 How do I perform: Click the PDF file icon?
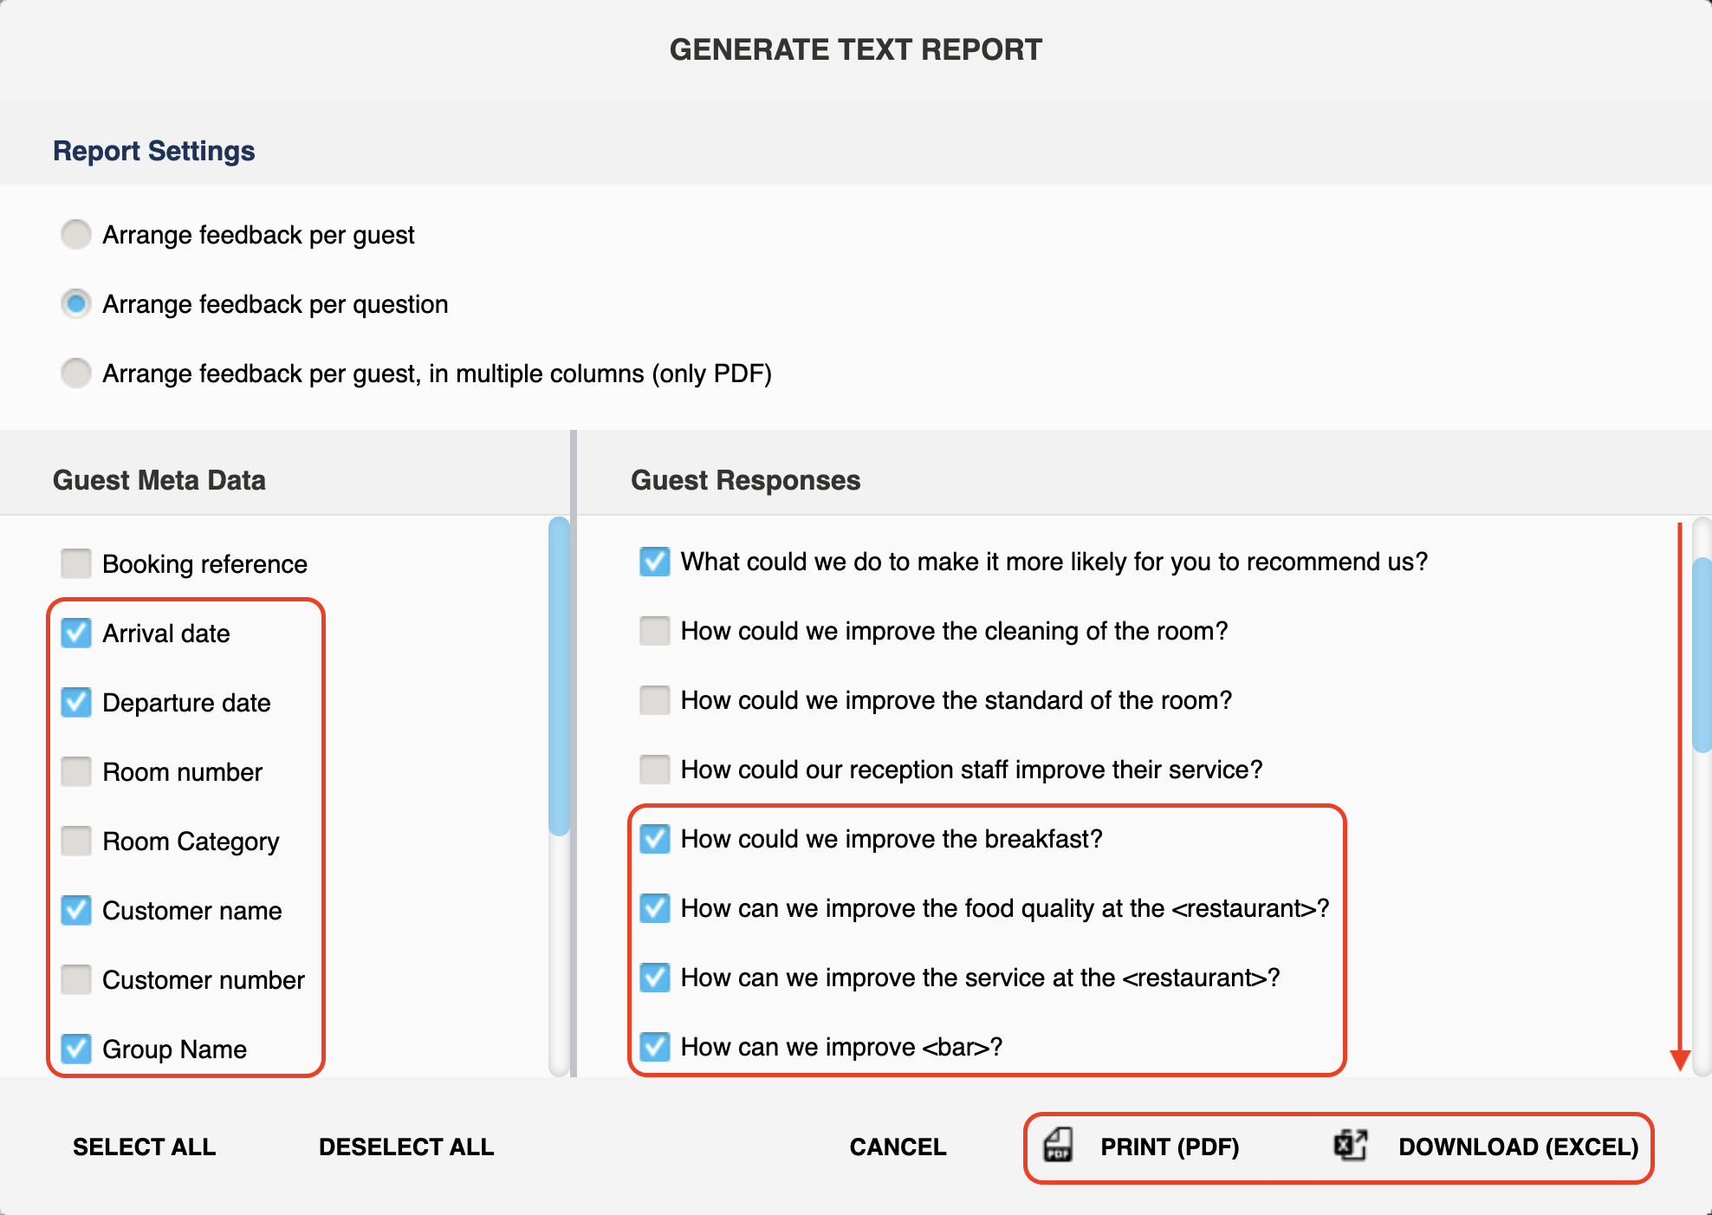1058,1145
